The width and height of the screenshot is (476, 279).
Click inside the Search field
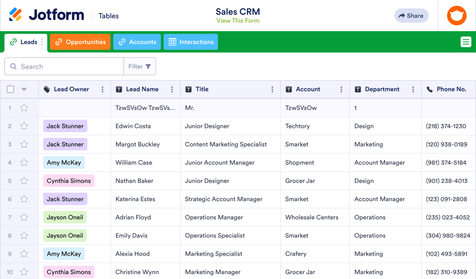tap(63, 66)
